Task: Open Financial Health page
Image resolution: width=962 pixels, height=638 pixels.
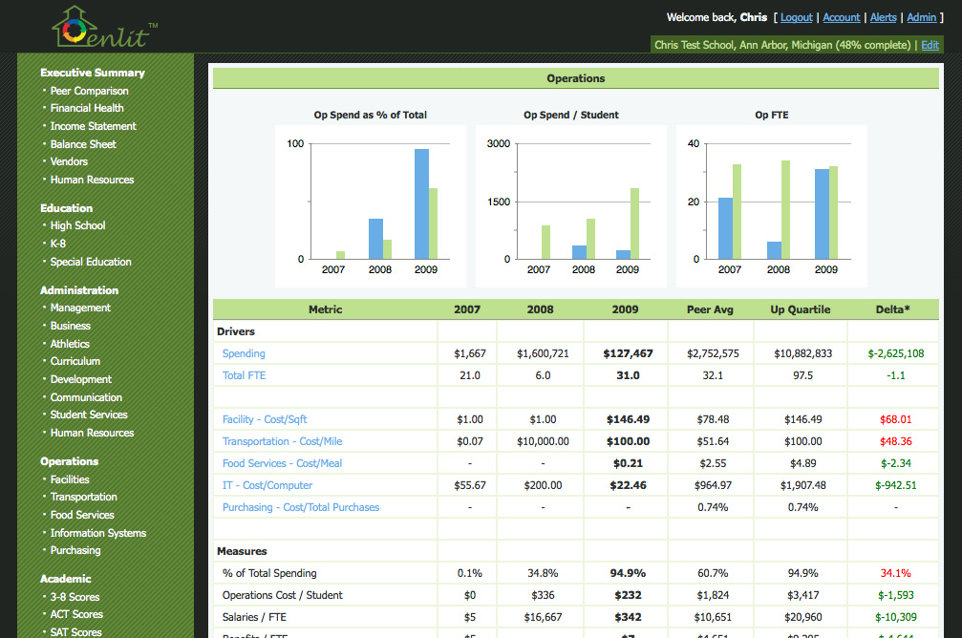Action: click(x=87, y=108)
